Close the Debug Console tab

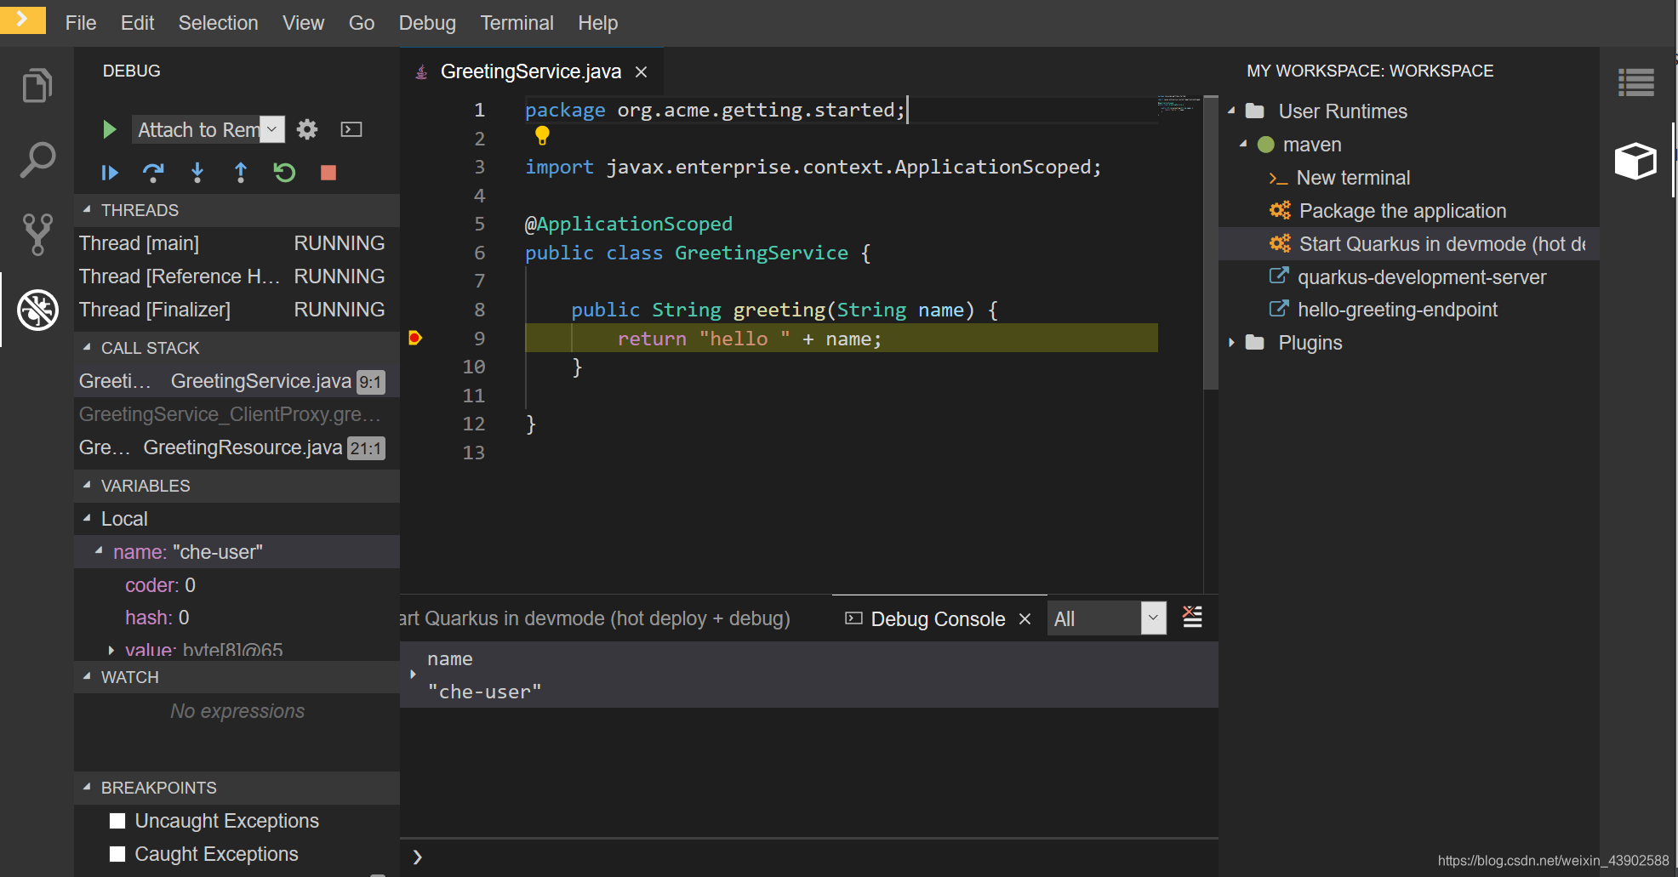[x=1025, y=619]
